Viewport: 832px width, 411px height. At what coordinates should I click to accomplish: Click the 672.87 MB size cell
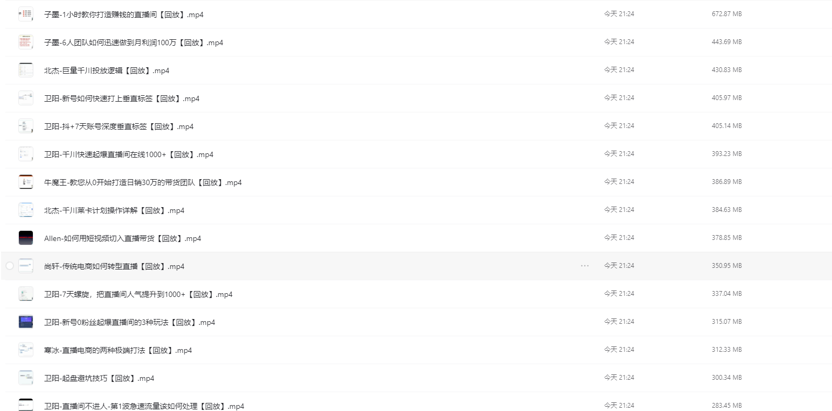click(x=726, y=14)
